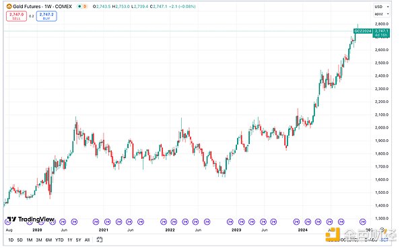This screenshot has width=404, height=249.
Task: Click the 2021 time axis label
Action: 104,229
